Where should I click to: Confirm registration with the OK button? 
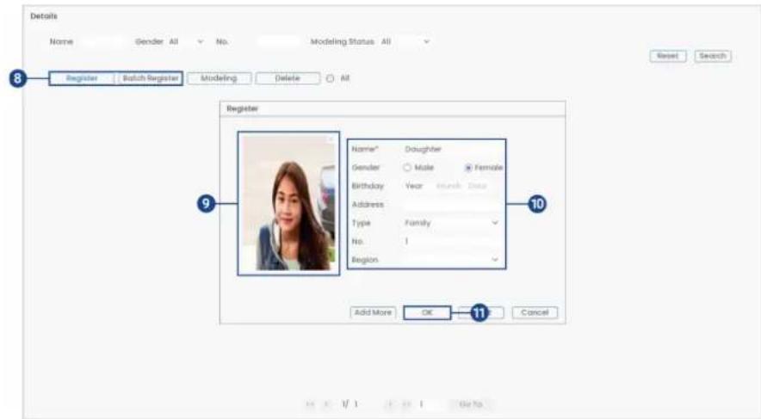tap(427, 312)
